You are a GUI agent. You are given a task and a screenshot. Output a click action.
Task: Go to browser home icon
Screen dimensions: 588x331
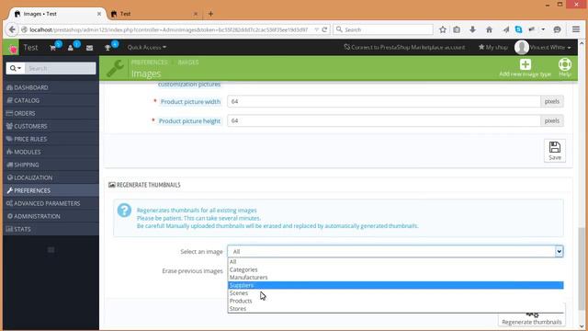tap(489, 29)
